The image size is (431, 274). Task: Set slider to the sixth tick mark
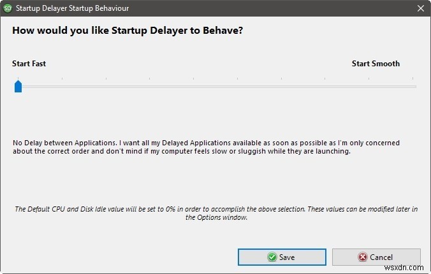click(x=238, y=86)
